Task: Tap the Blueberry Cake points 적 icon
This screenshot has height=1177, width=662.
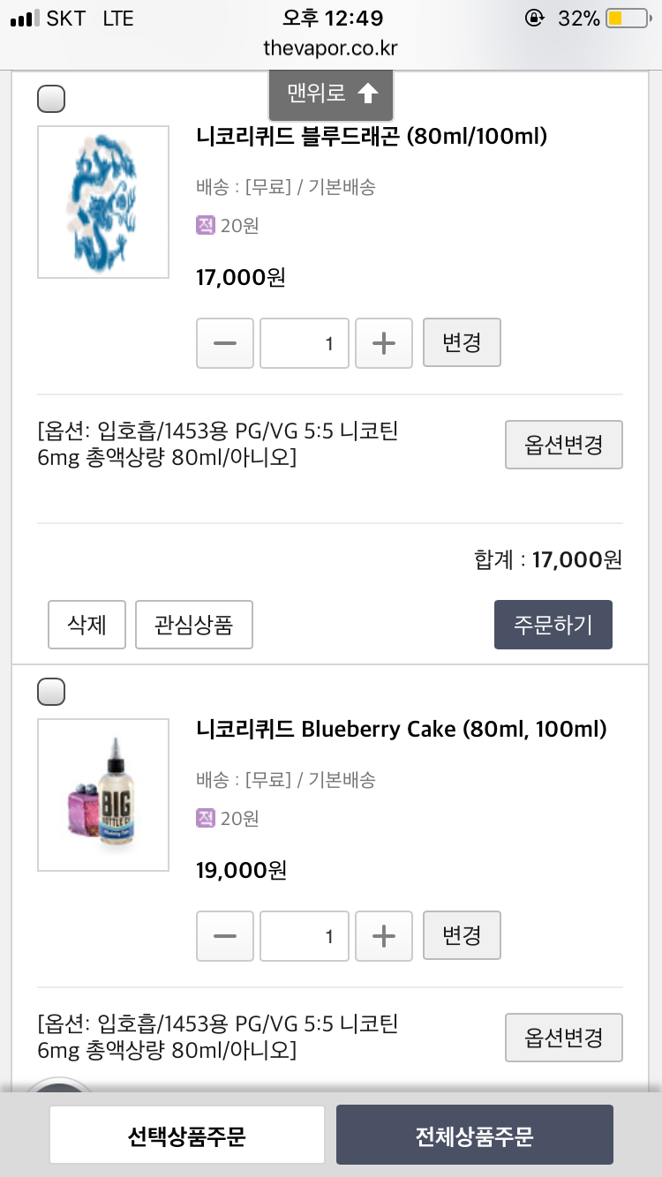Action: [206, 819]
